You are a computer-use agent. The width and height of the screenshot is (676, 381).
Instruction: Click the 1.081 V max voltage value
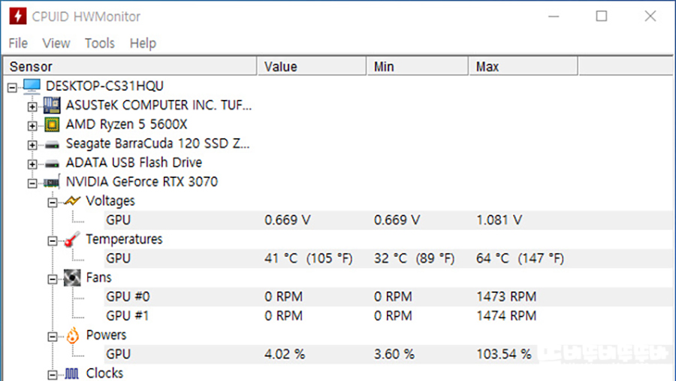point(499,220)
